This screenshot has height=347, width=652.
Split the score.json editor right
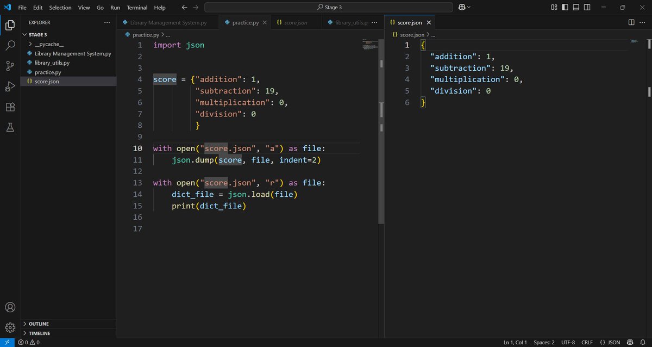631,22
